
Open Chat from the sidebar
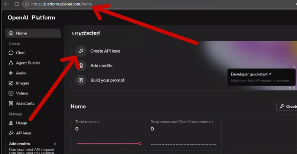pyautogui.click(x=20, y=53)
